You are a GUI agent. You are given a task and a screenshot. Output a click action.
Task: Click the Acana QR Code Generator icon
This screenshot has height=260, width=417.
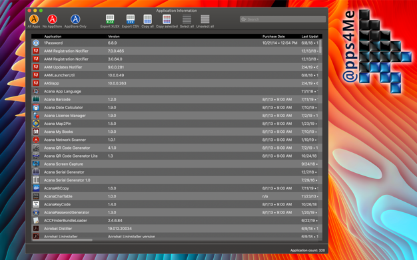[x=36, y=148]
